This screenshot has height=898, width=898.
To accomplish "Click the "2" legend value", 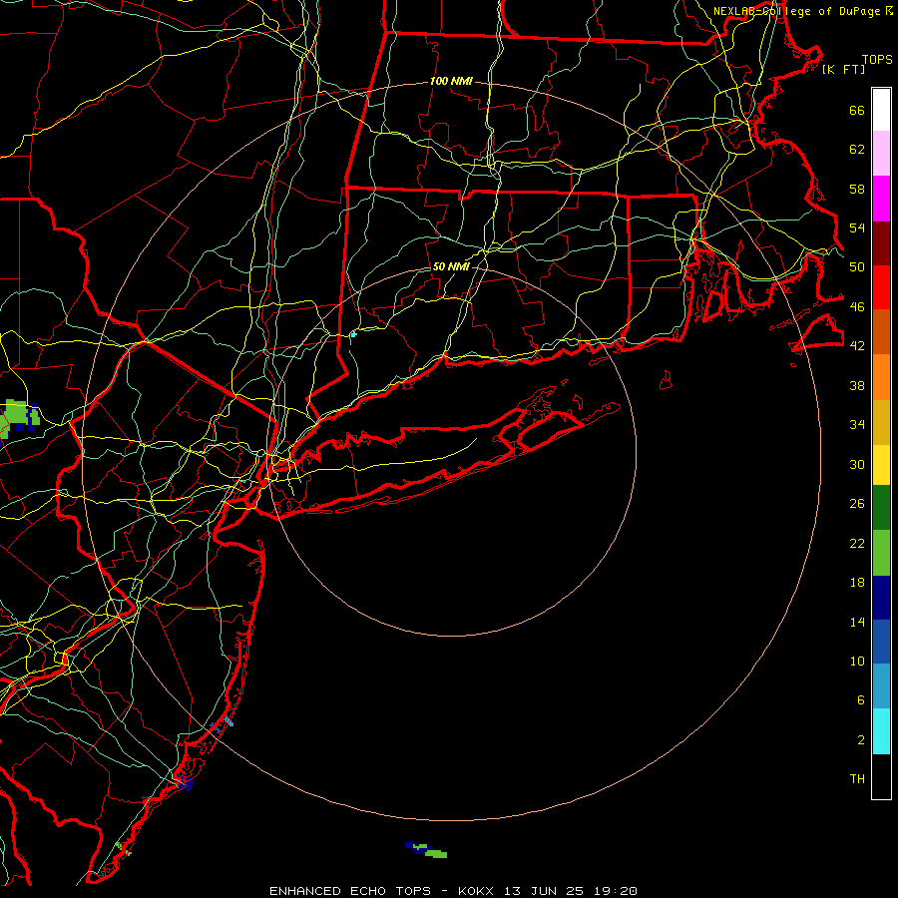I will (x=861, y=740).
